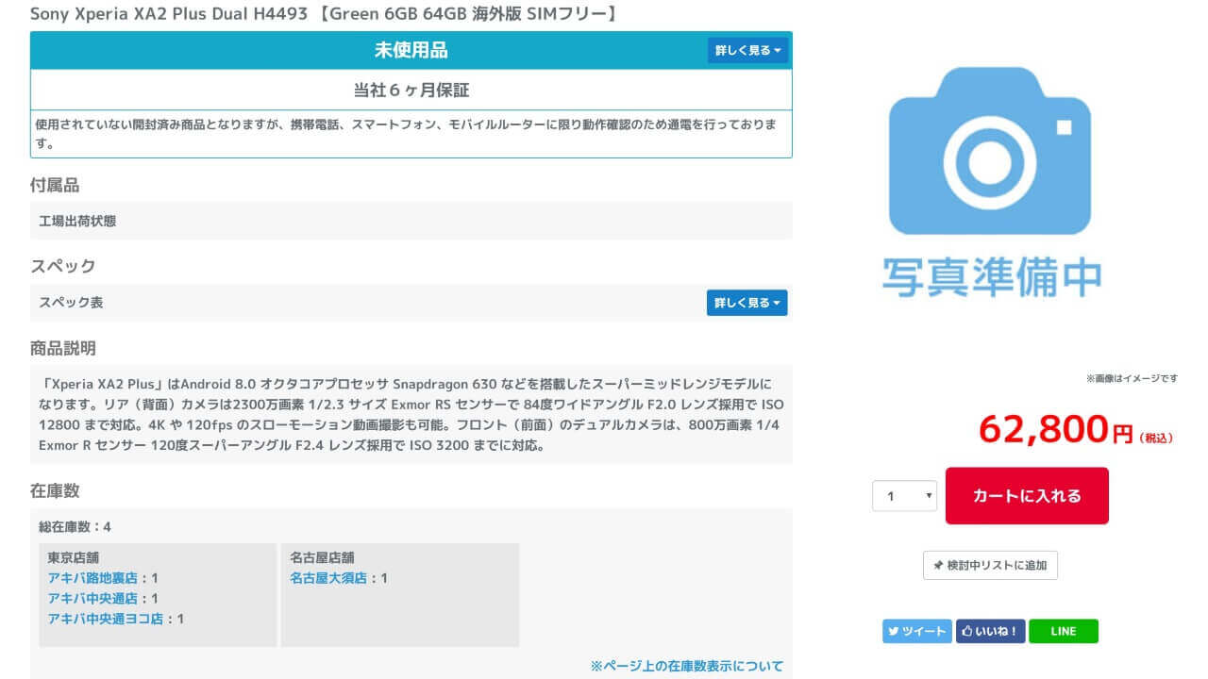This screenshot has width=1208, height=679.
Task: Click the 当社6ヶ月保証 warranty row
Action: pyautogui.click(x=411, y=91)
